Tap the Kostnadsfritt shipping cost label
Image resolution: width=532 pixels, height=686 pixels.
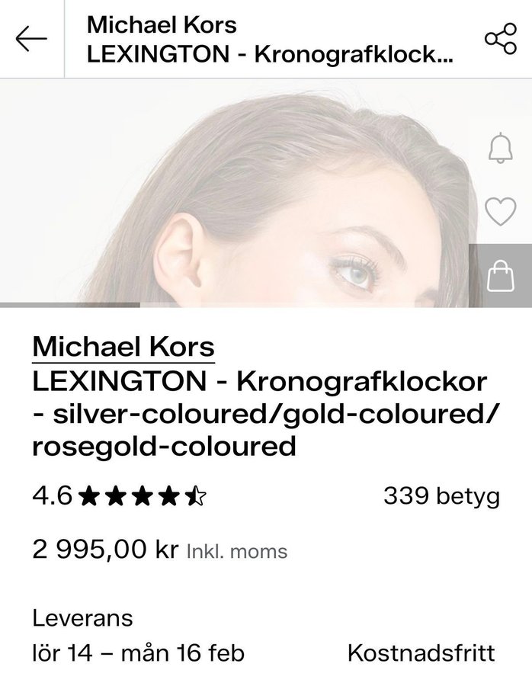click(421, 653)
